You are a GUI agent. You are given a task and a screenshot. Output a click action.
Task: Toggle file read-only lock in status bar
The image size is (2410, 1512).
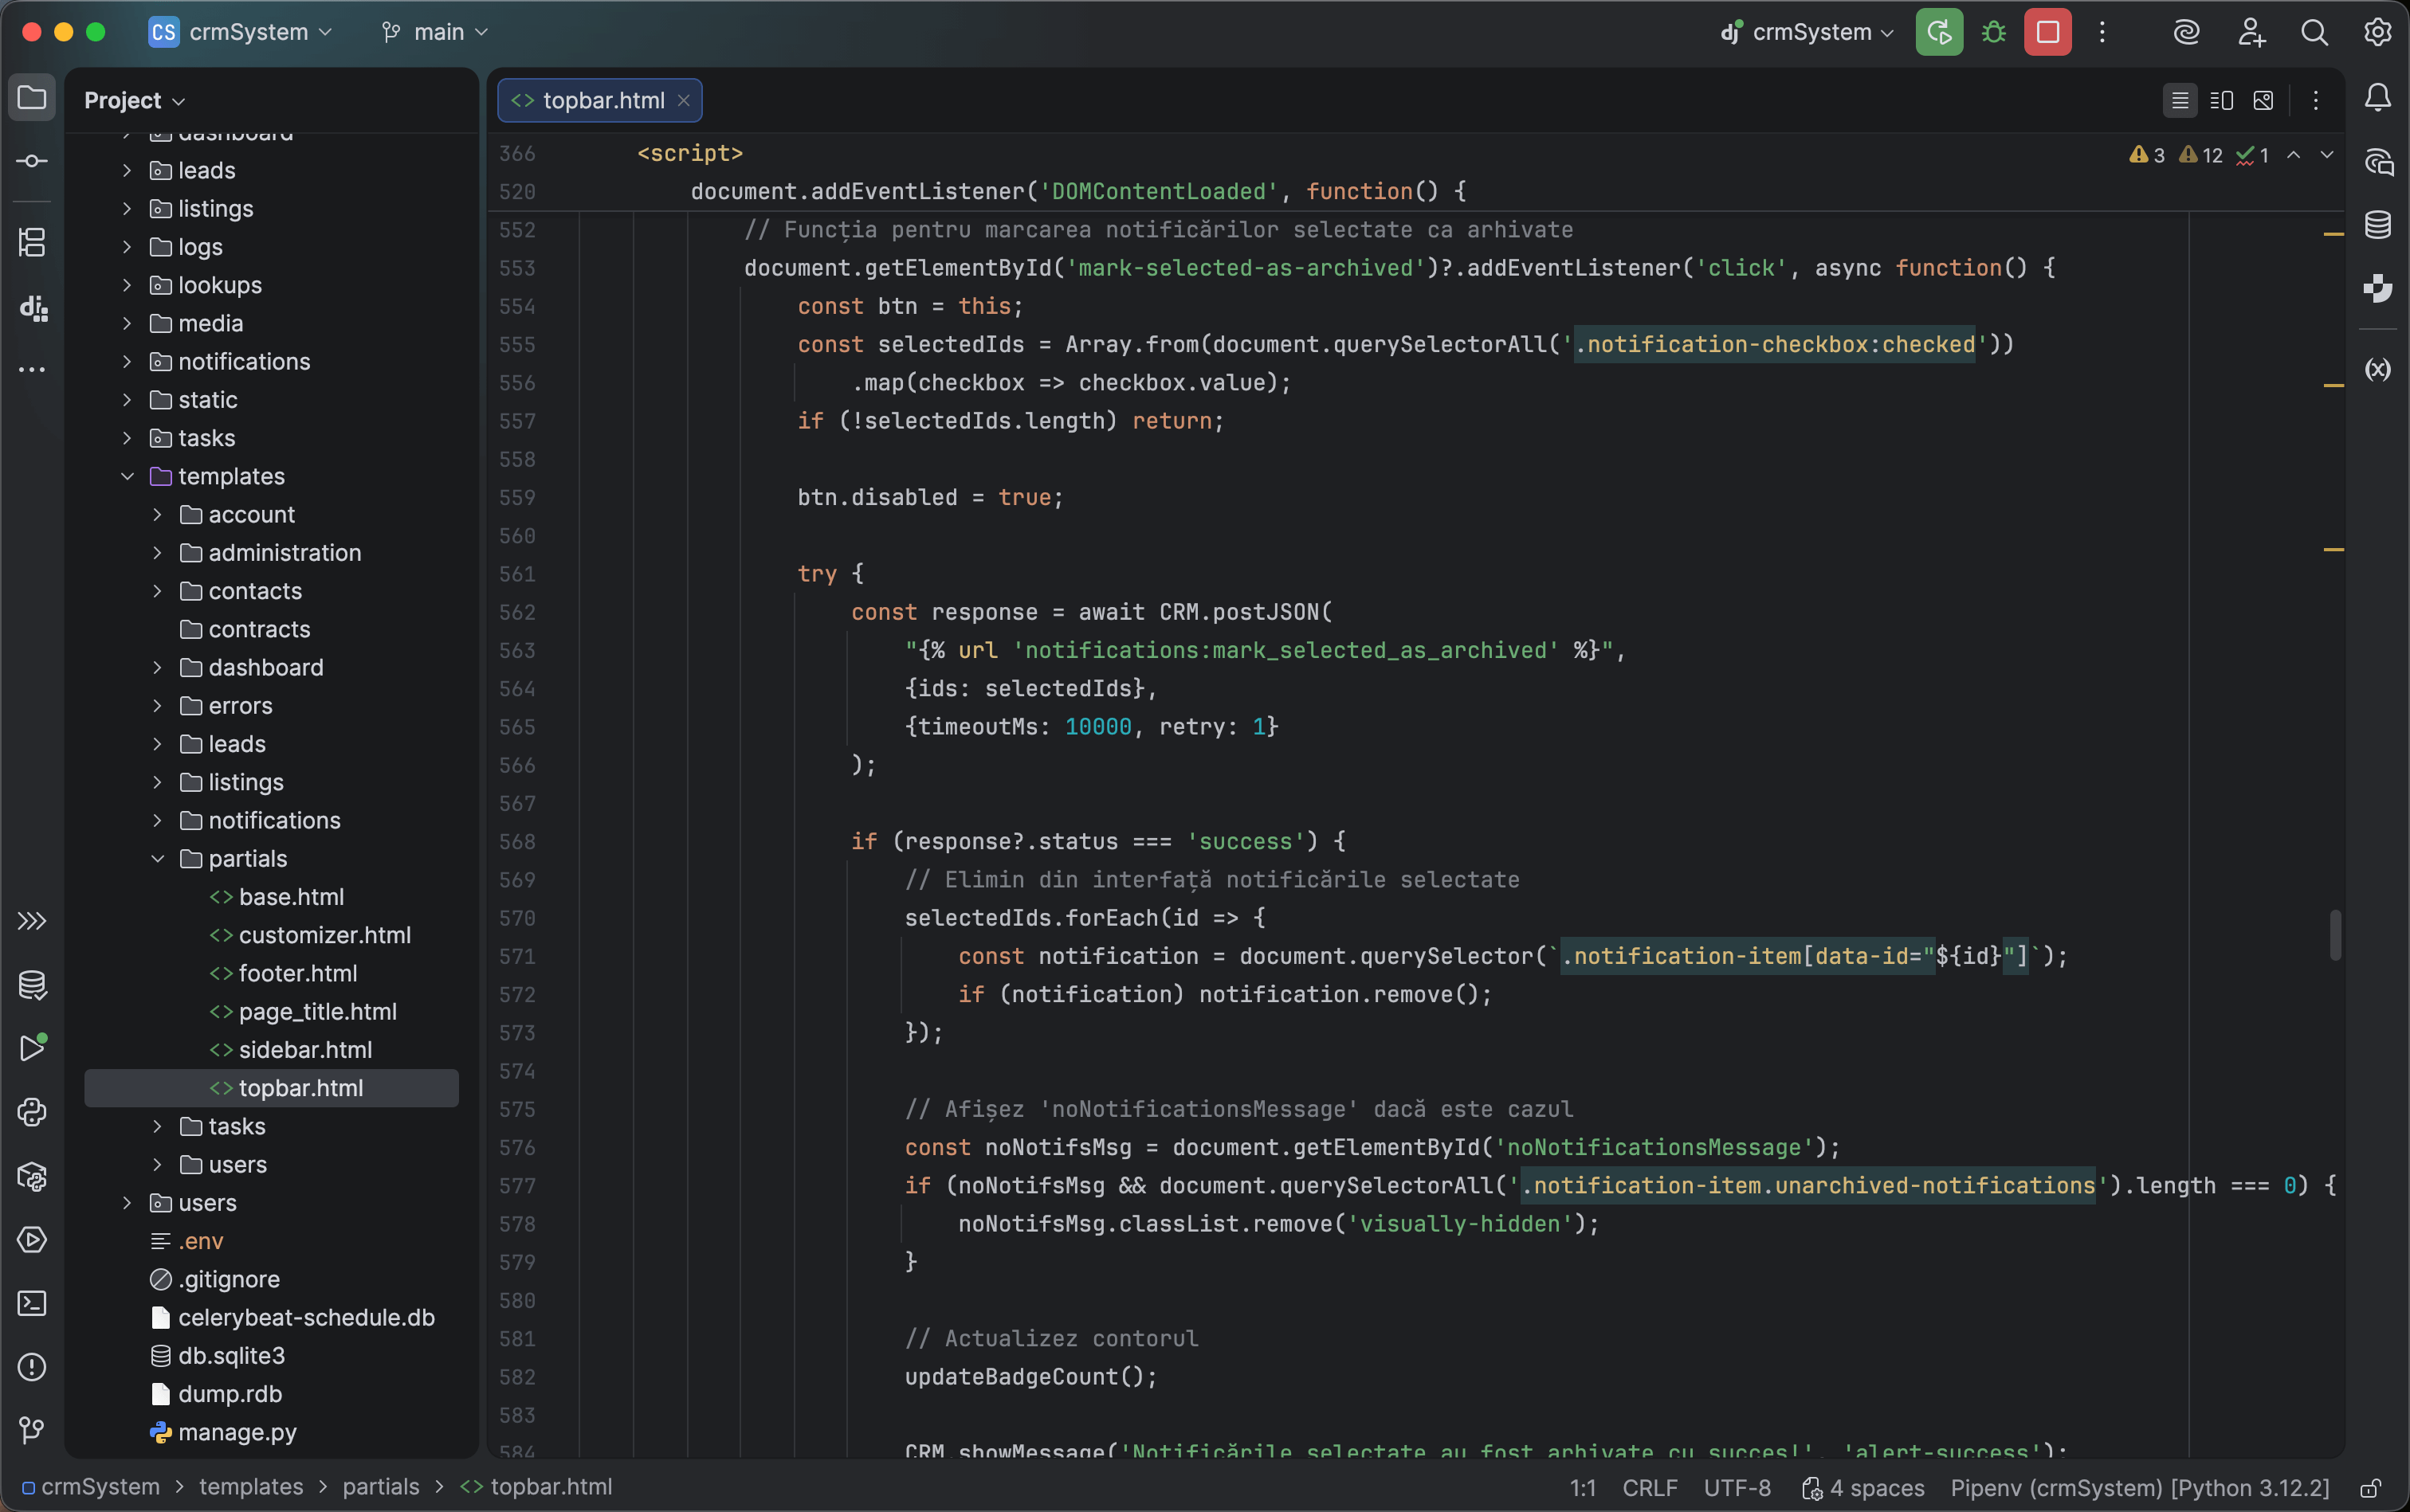[2369, 1487]
